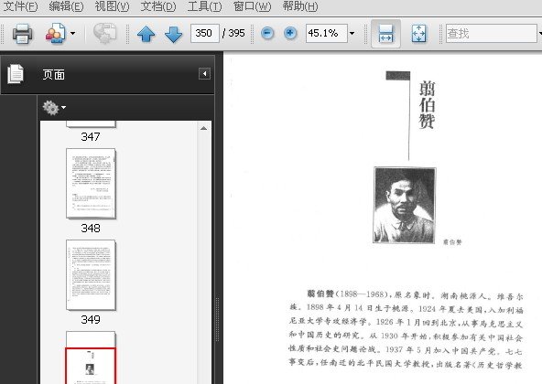Click the total pages text / 395
Viewport: 542px width, 384px height.
click(233, 33)
